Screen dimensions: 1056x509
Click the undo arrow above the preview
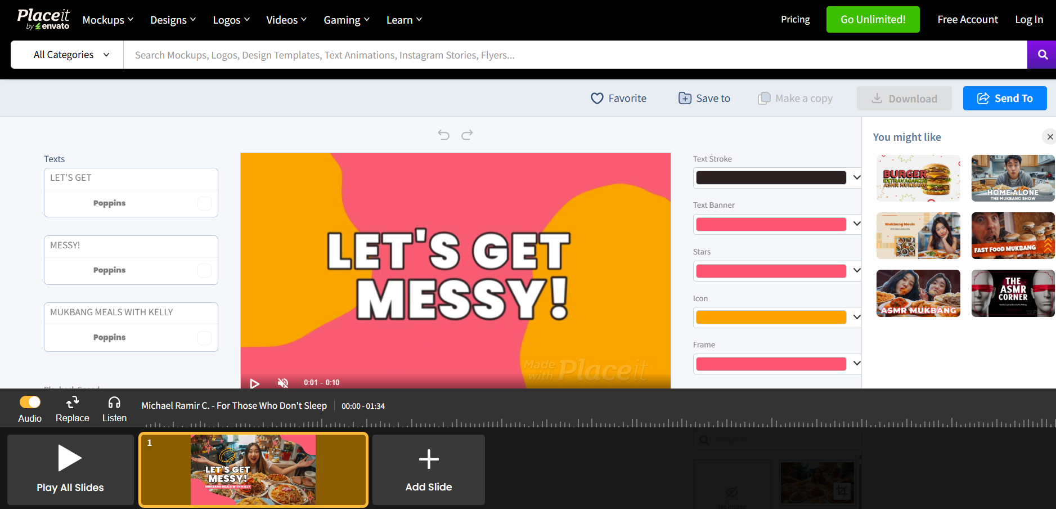[x=443, y=135]
